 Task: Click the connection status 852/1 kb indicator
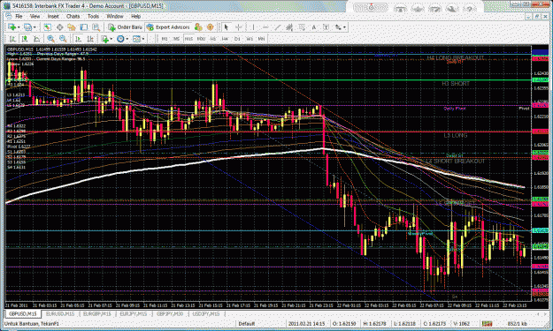(x=518, y=324)
